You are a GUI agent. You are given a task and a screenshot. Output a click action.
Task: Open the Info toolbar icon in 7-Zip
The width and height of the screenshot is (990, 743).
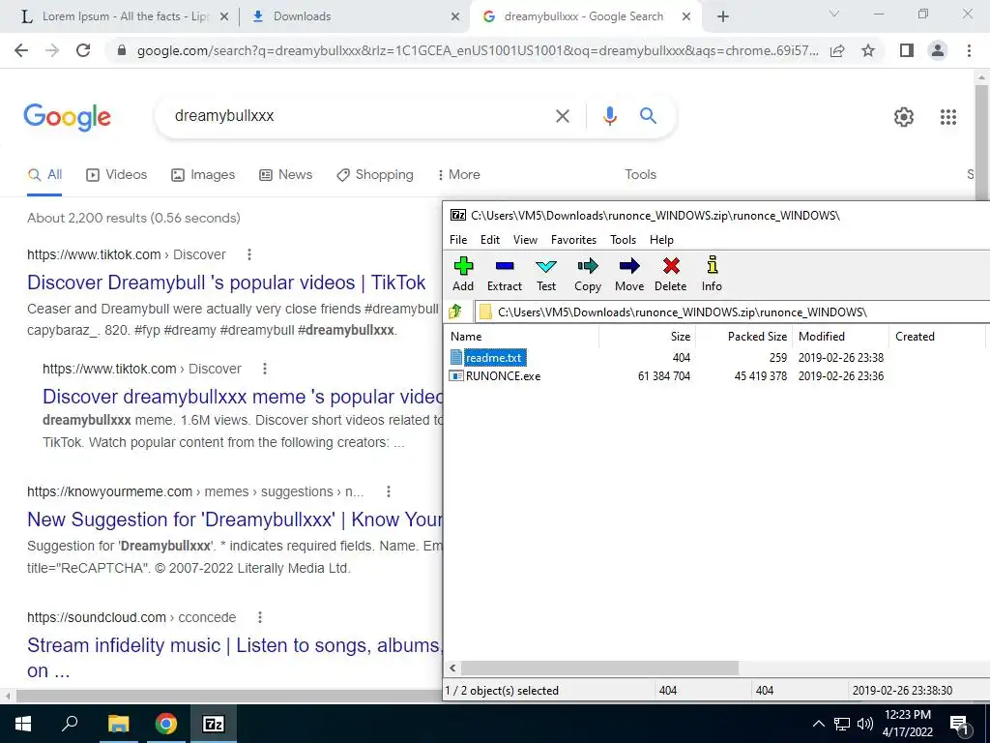click(x=712, y=274)
